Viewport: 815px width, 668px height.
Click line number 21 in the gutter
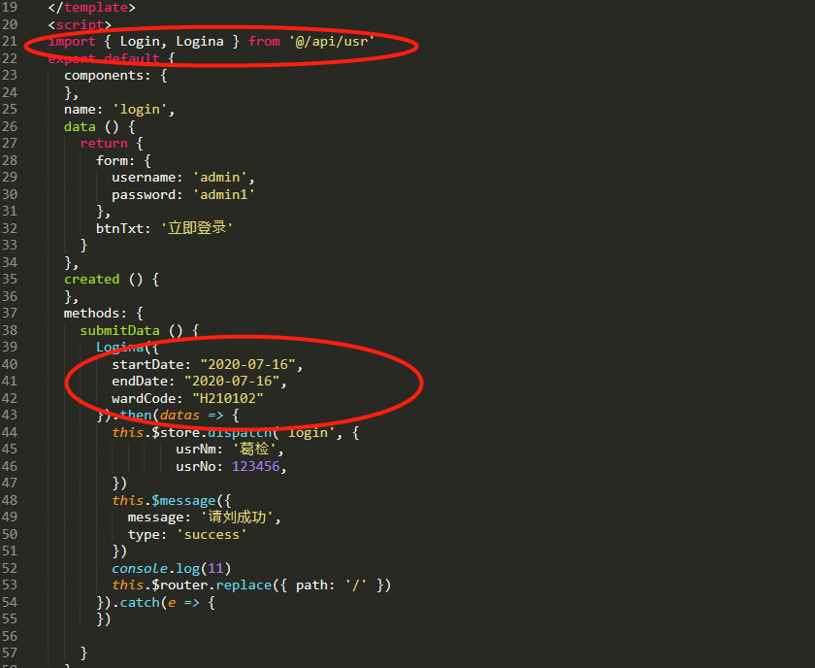pos(10,41)
